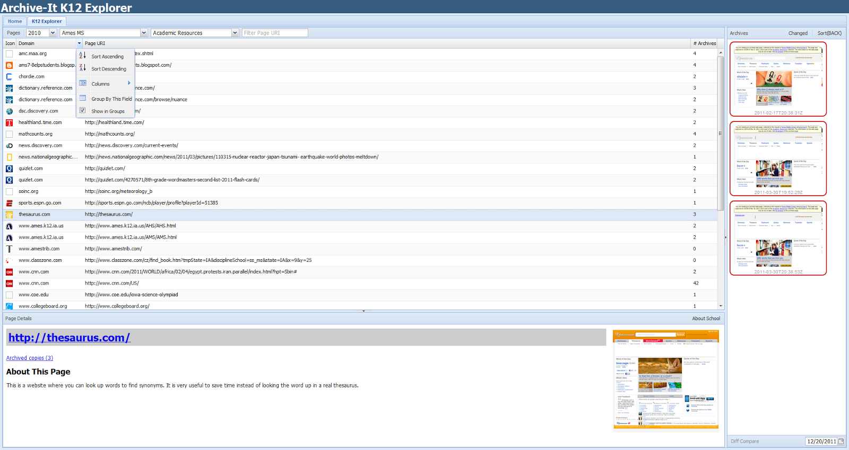Viewport: 849px width, 450px height.
Task: Click the yellow icon for news.nationalgeographic row
Action: (x=9, y=157)
